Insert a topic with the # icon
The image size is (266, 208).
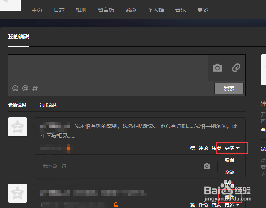click(35, 88)
